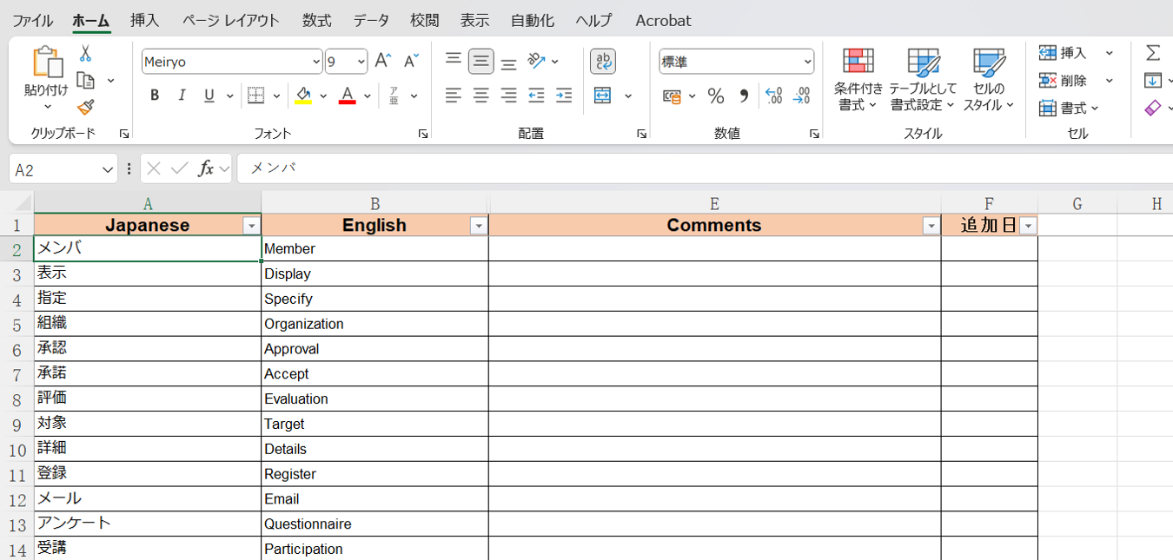Click the Fill down arrow icon

[1153, 81]
